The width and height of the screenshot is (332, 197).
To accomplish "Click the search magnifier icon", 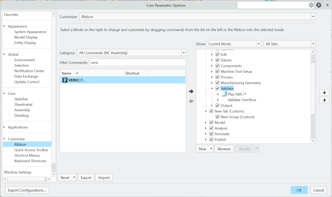I will coord(319,5).
